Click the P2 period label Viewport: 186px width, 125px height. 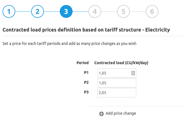click(86, 82)
